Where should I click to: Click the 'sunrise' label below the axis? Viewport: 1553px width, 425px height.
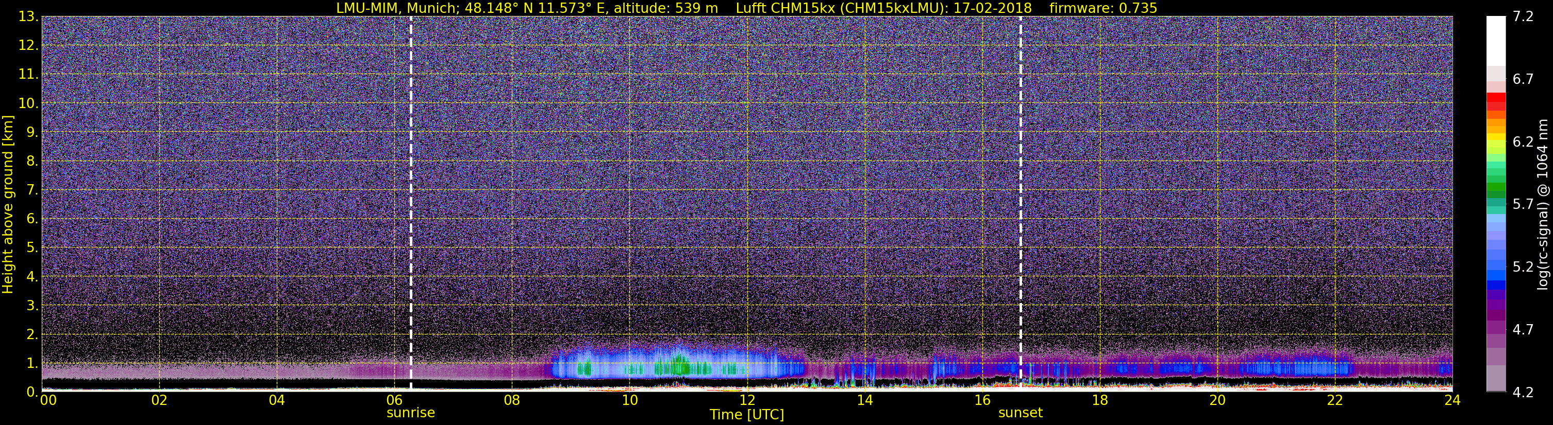411,413
